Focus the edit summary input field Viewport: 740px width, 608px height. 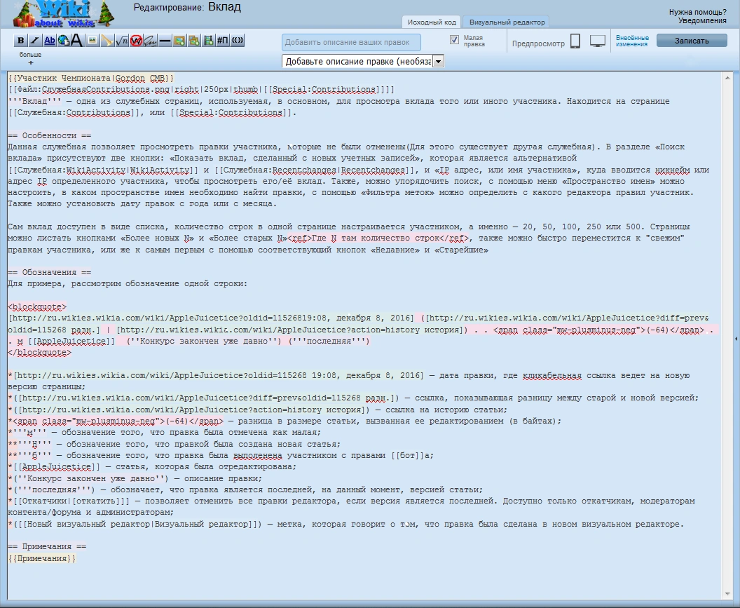(351, 42)
